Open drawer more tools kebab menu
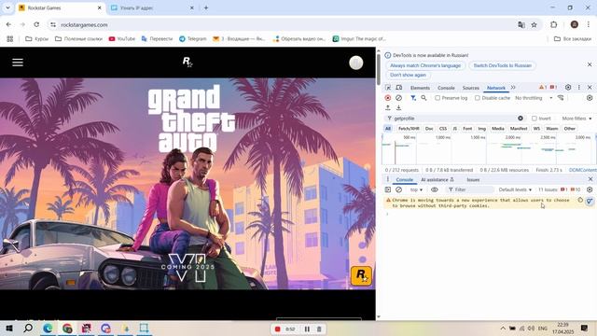Image resolution: width=597 pixels, height=336 pixels. coord(388,179)
